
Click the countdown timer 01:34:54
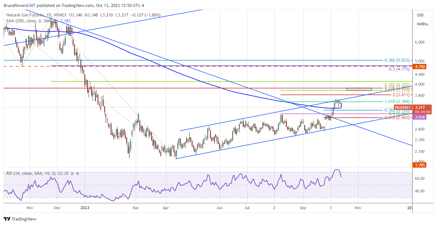point(422,112)
